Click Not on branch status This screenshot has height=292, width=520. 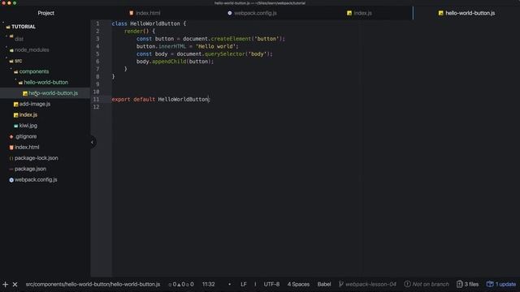[430, 285]
